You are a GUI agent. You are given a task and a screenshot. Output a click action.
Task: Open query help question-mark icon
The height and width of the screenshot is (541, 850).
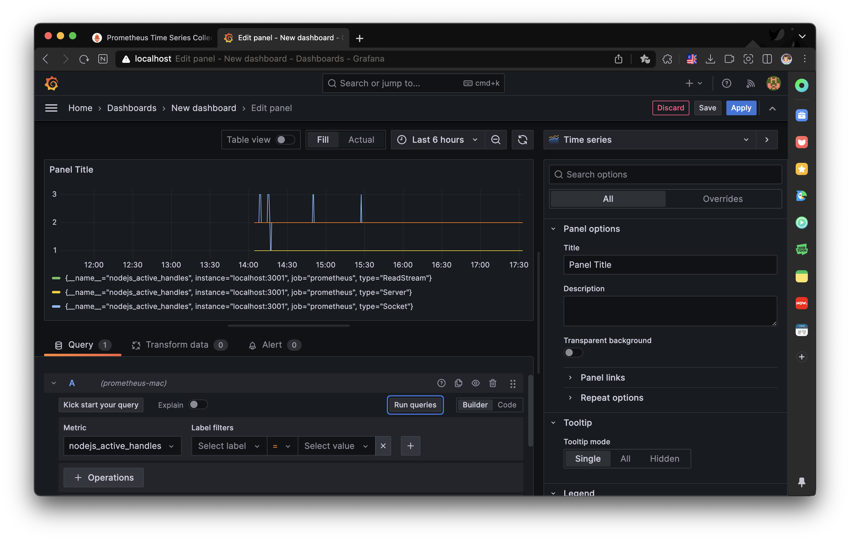[x=441, y=383]
